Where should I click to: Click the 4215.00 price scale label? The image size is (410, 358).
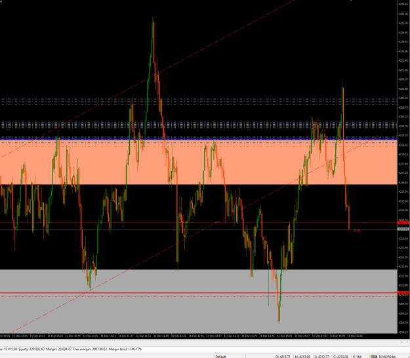(403, 210)
